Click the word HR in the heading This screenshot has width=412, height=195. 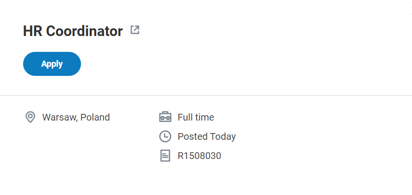(32, 31)
